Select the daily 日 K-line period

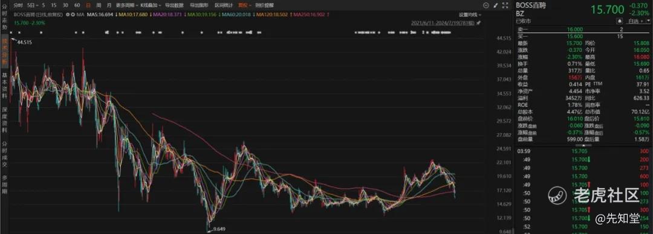coord(88,5)
